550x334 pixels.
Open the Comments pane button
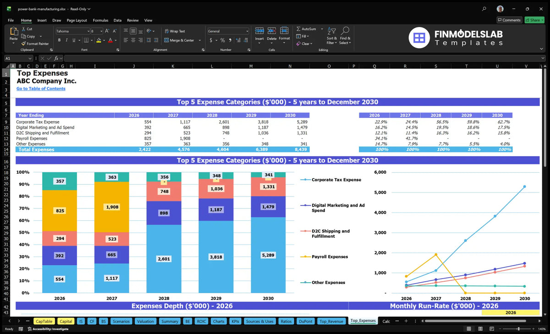(x=509, y=20)
